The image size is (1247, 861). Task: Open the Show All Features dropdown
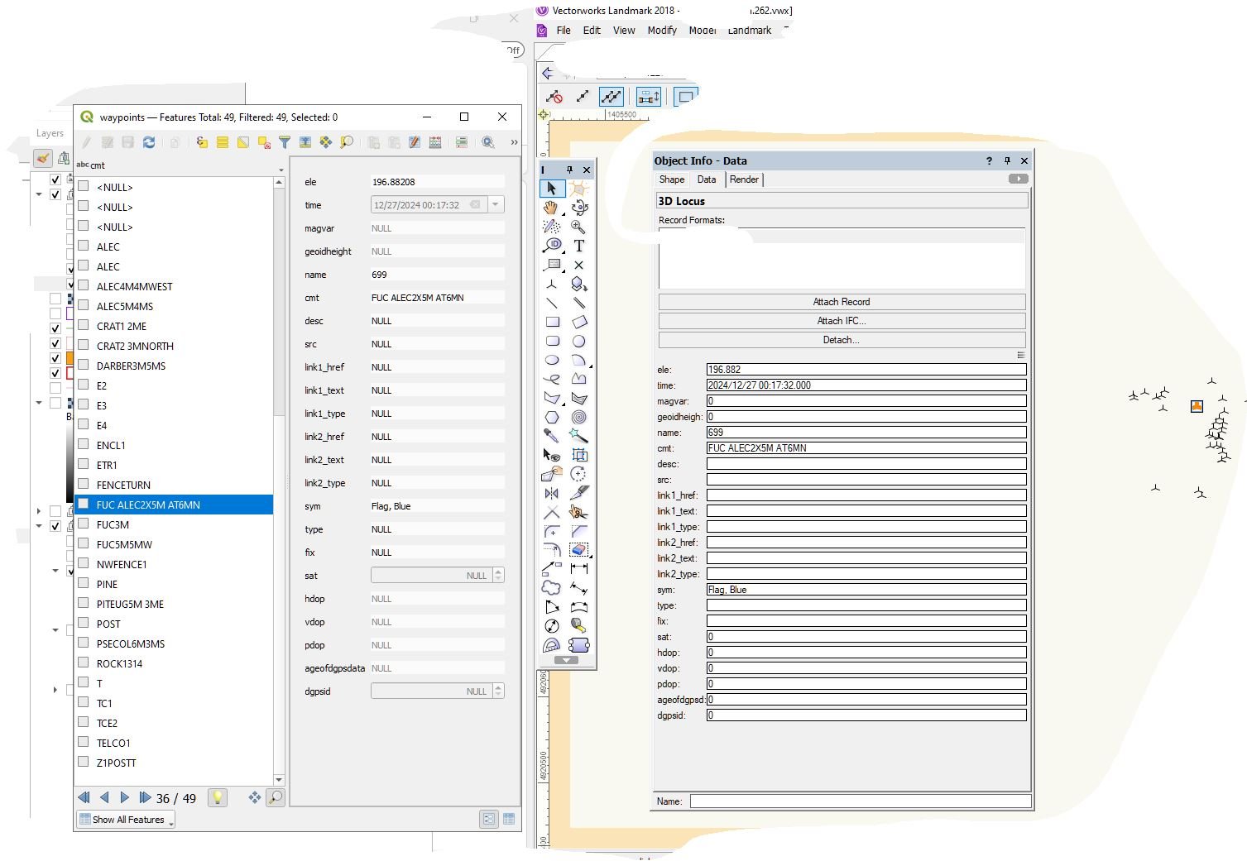coord(127,820)
